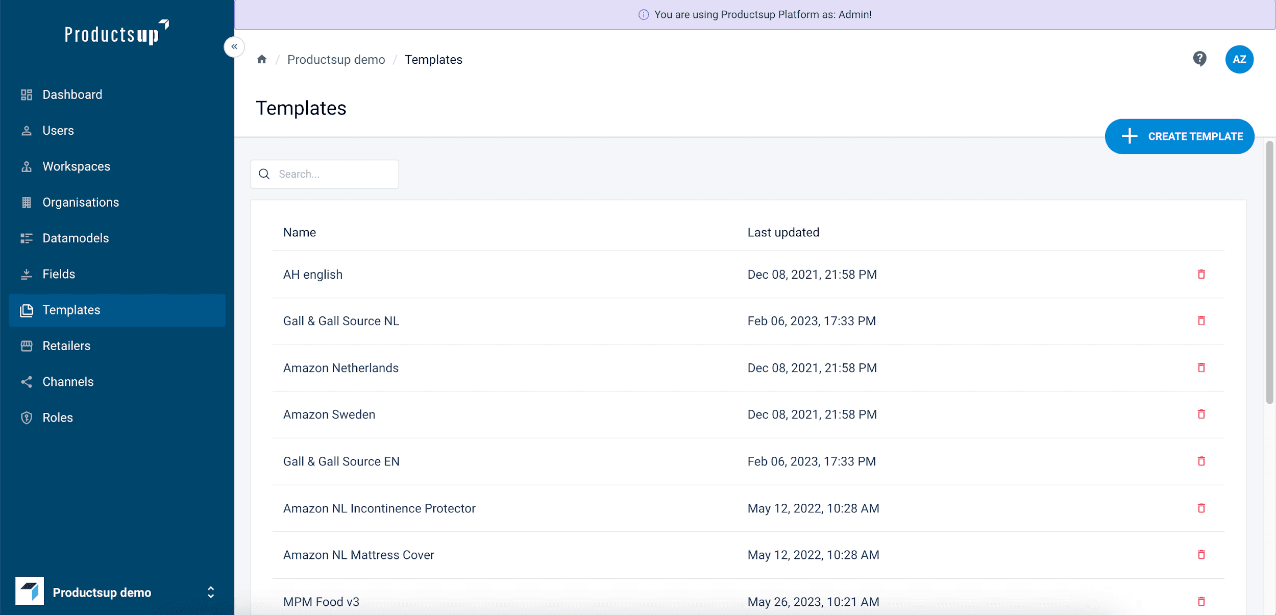This screenshot has width=1276, height=615.
Task: Click the home breadcrumb icon
Action: tap(262, 59)
